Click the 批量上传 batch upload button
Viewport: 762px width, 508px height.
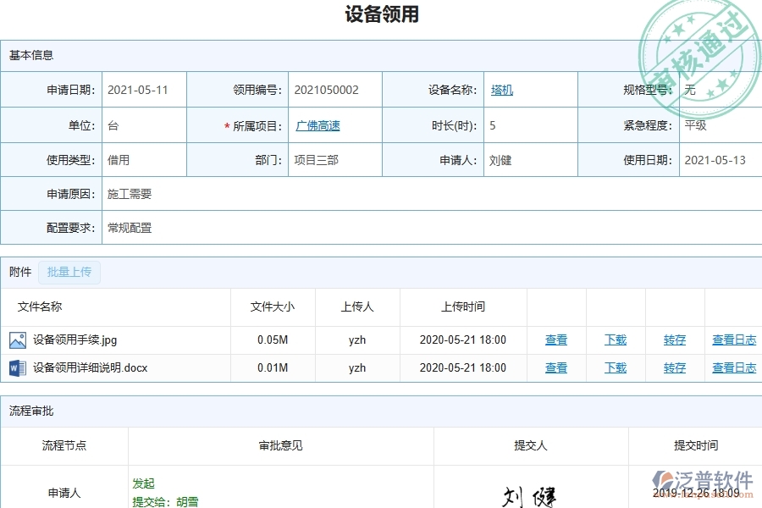(70, 272)
